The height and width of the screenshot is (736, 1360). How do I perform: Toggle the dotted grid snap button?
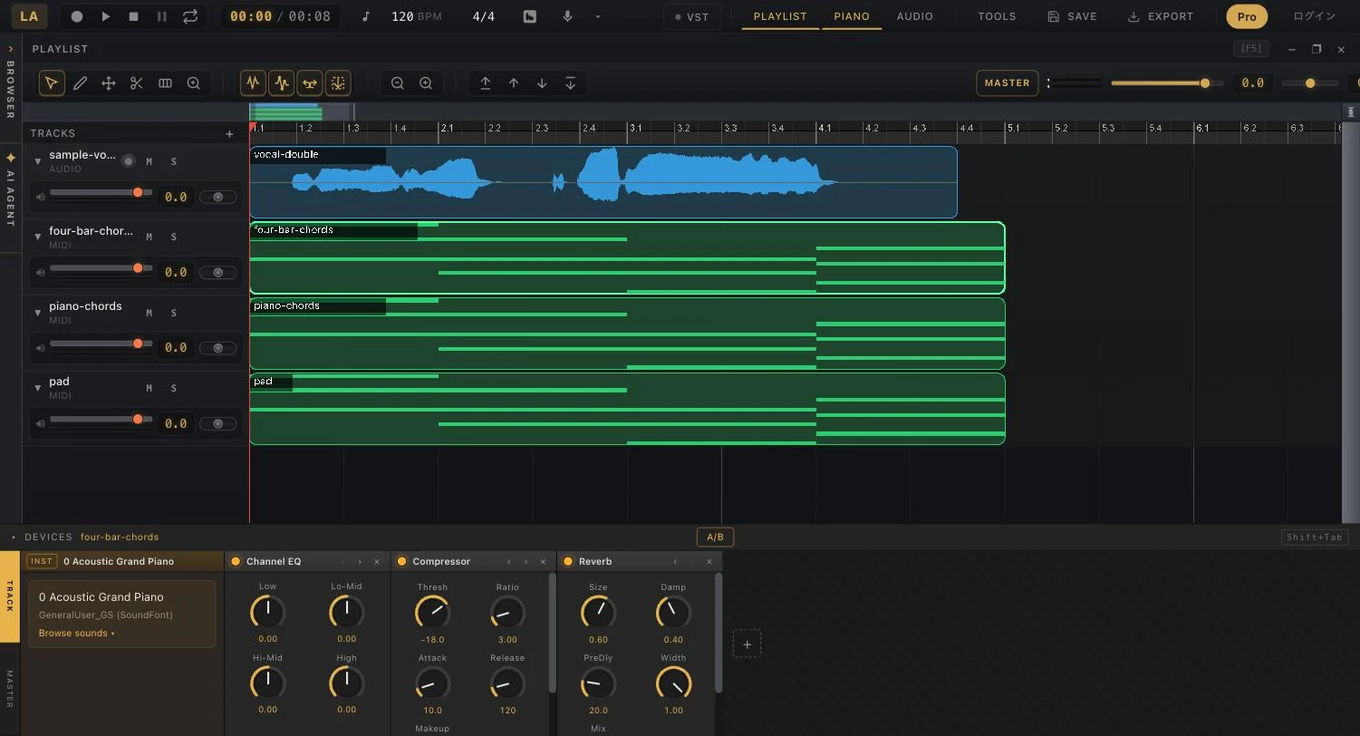[x=338, y=83]
